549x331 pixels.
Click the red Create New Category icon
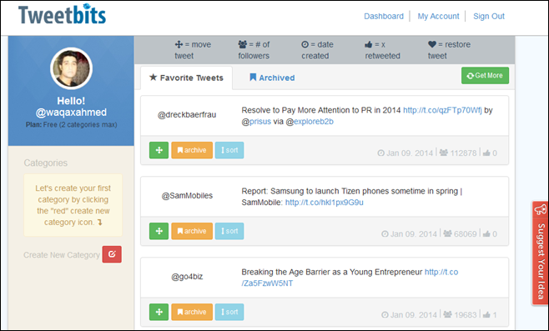click(x=112, y=254)
